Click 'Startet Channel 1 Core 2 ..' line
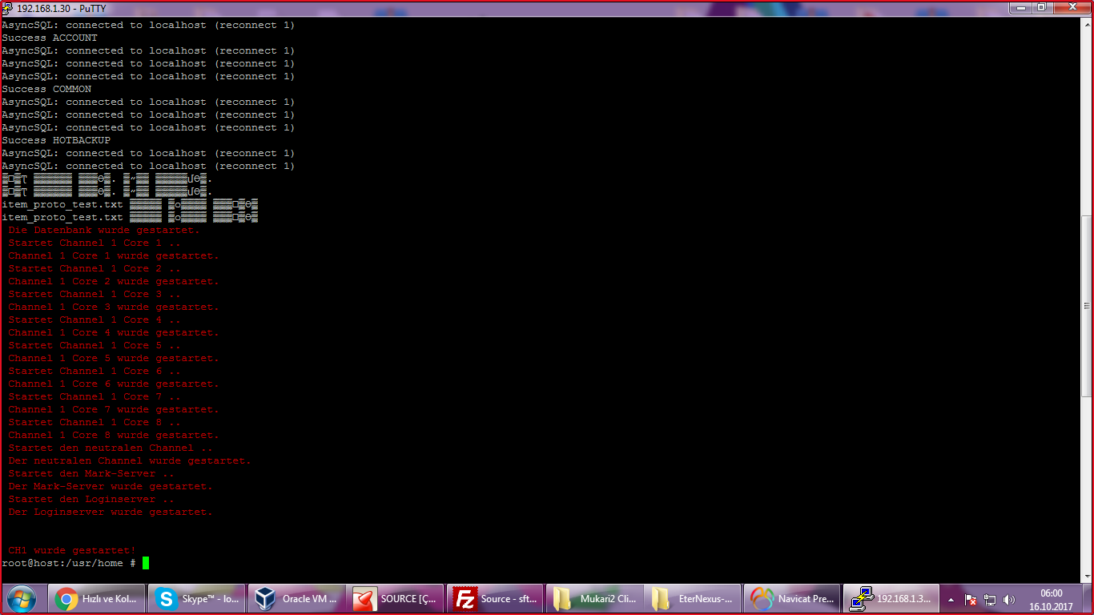 (x=95, y=268)
